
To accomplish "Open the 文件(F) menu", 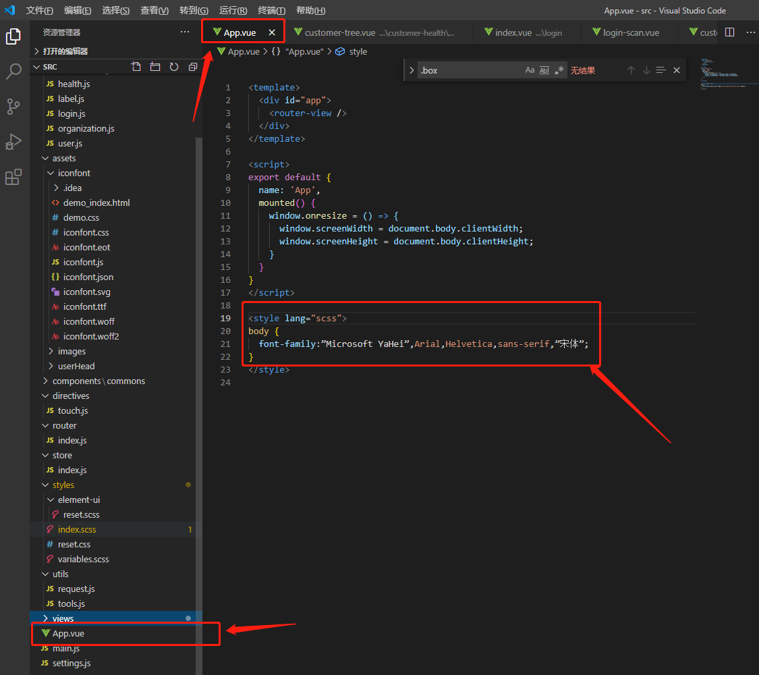I will 39,10.
